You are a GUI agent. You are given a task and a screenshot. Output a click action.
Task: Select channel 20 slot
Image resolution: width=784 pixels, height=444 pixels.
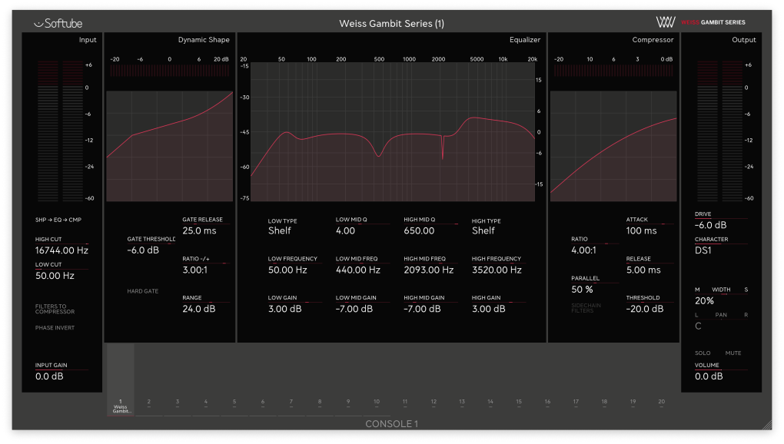(x=662, y=402)
